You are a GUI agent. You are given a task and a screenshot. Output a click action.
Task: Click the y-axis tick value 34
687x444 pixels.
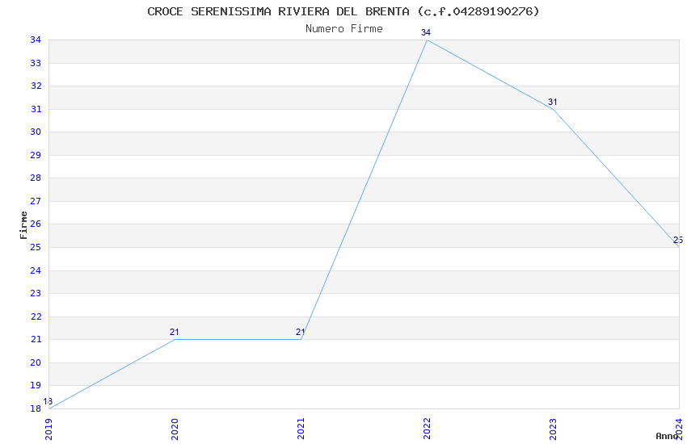tap(36, 40)
